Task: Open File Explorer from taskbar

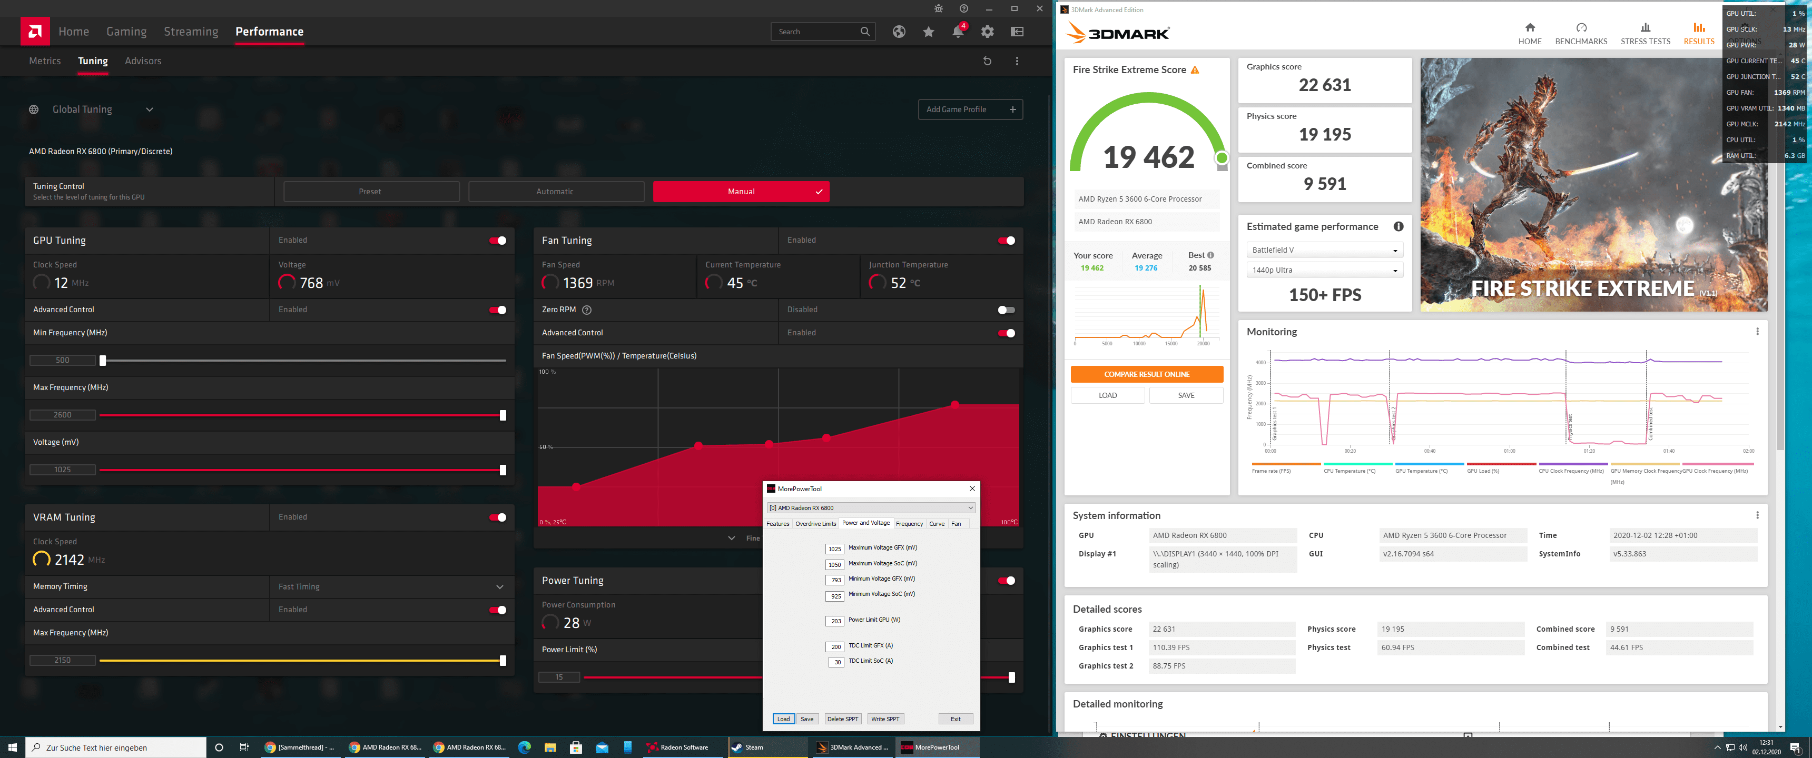Action: (550, 747)
